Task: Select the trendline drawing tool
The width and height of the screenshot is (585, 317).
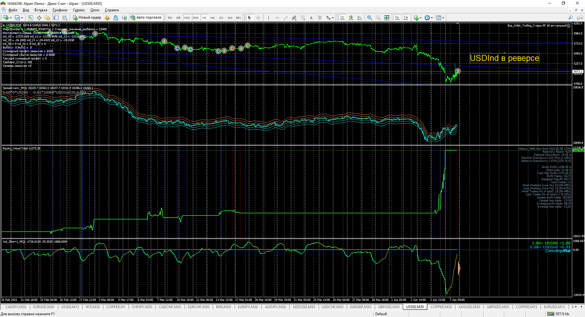Action: tap(285, 18)
